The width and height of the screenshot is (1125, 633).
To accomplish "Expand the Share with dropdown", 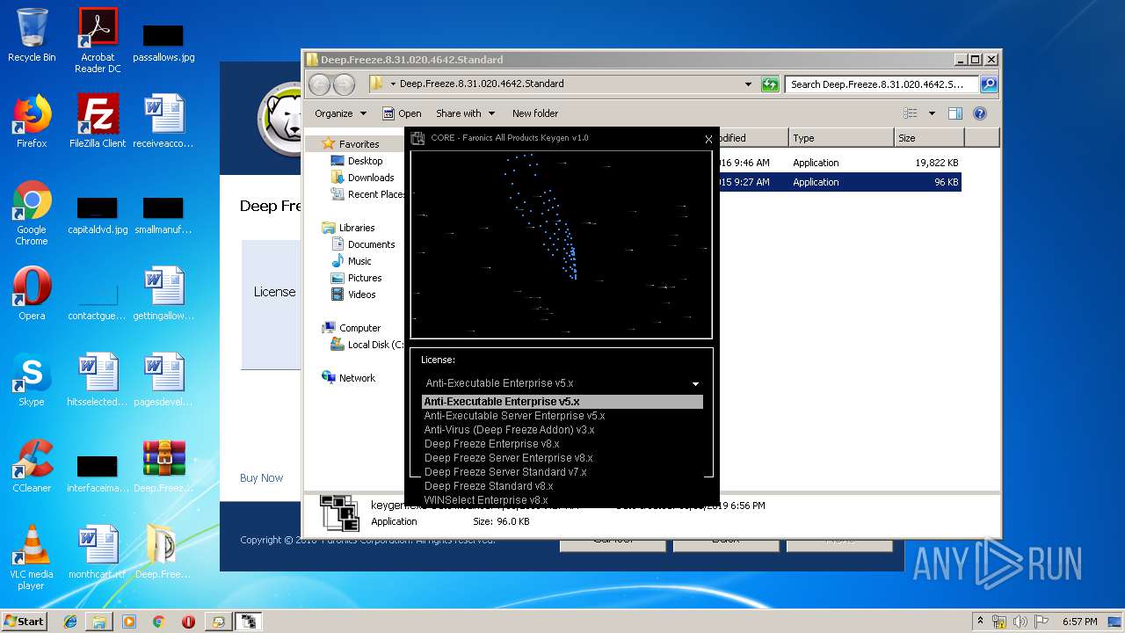I will coord(465,113).
